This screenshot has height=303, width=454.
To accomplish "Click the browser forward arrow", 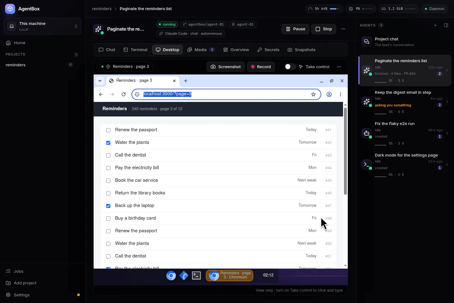I will coord(112,94).
